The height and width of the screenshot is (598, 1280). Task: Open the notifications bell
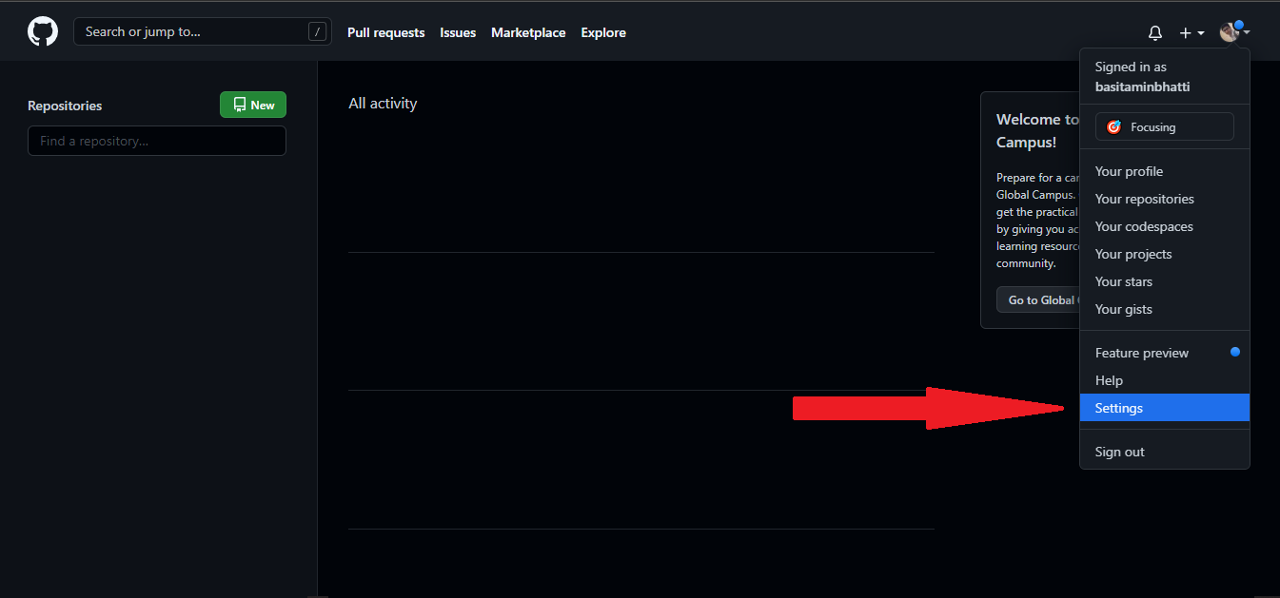(x=1155, y=32)
